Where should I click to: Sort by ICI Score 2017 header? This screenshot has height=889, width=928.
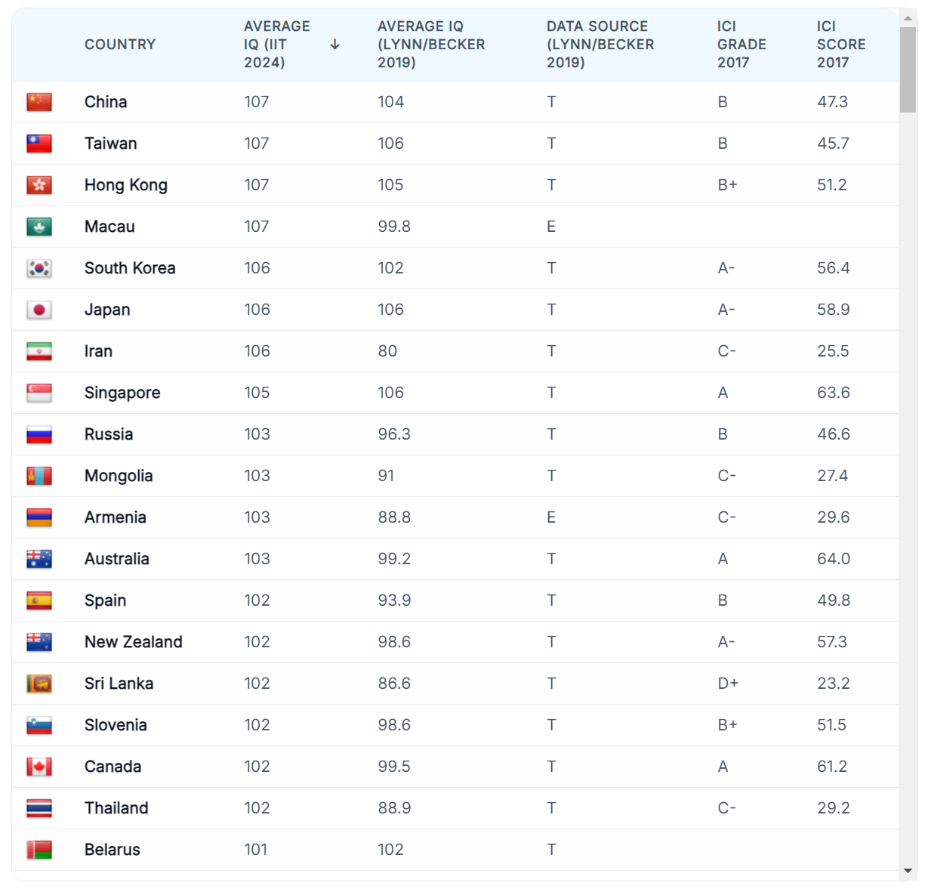pos(841,45)
